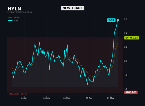Click the INITIAL RISK -33.48% text
This screenshot has height=106, width=145.
click(x=18, y=94)
